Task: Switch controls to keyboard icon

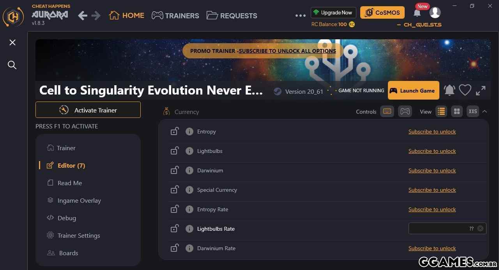Action: tap(387, 112)
